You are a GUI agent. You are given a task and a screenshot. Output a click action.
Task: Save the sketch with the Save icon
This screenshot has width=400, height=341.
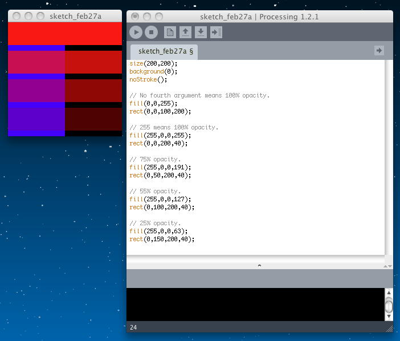pos(201,33)
